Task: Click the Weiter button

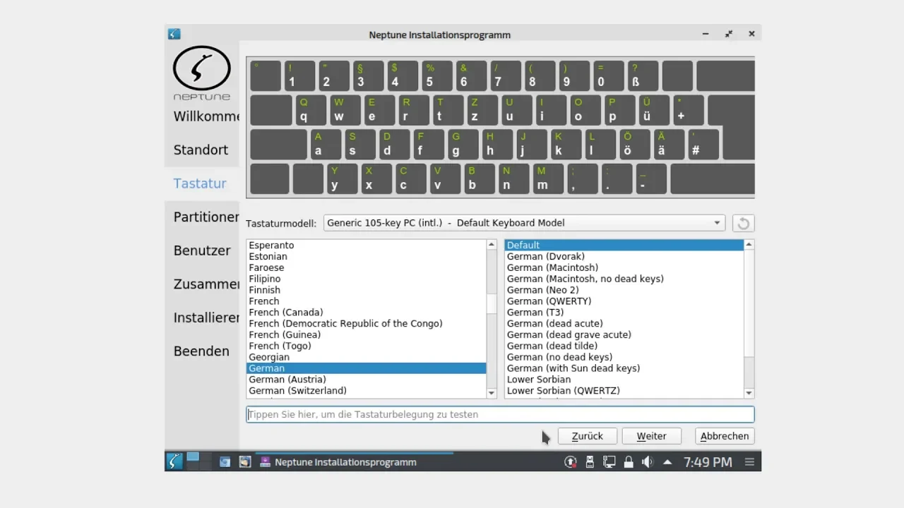Action: tap(651, 436)
